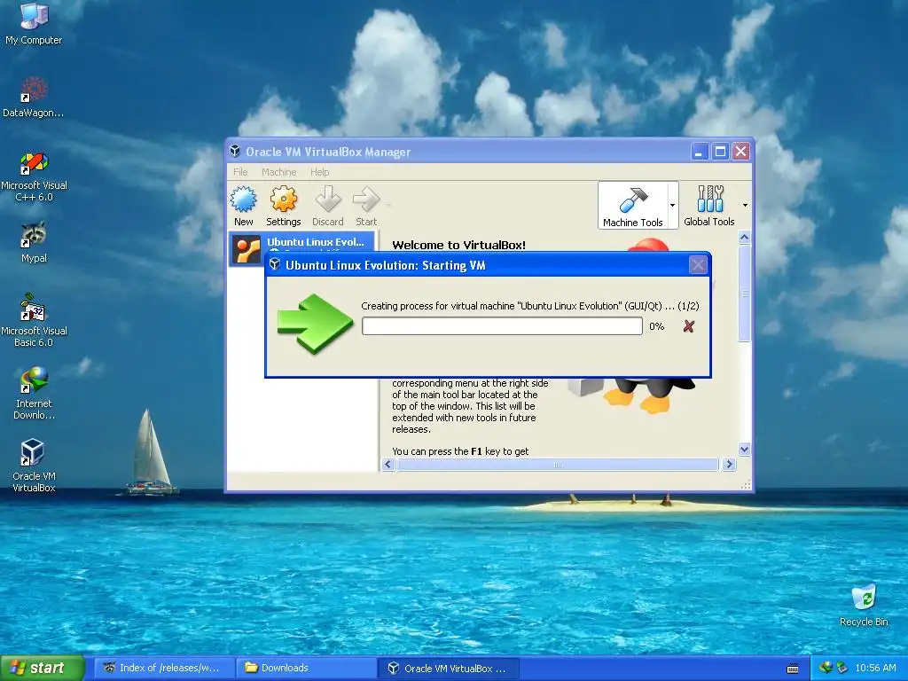
Task: Click the green arrow graphic in dialog
Action: (315, 323)
